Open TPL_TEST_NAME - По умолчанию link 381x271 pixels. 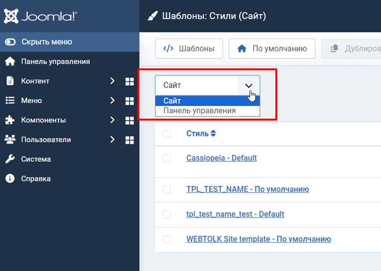coord(247,189)
